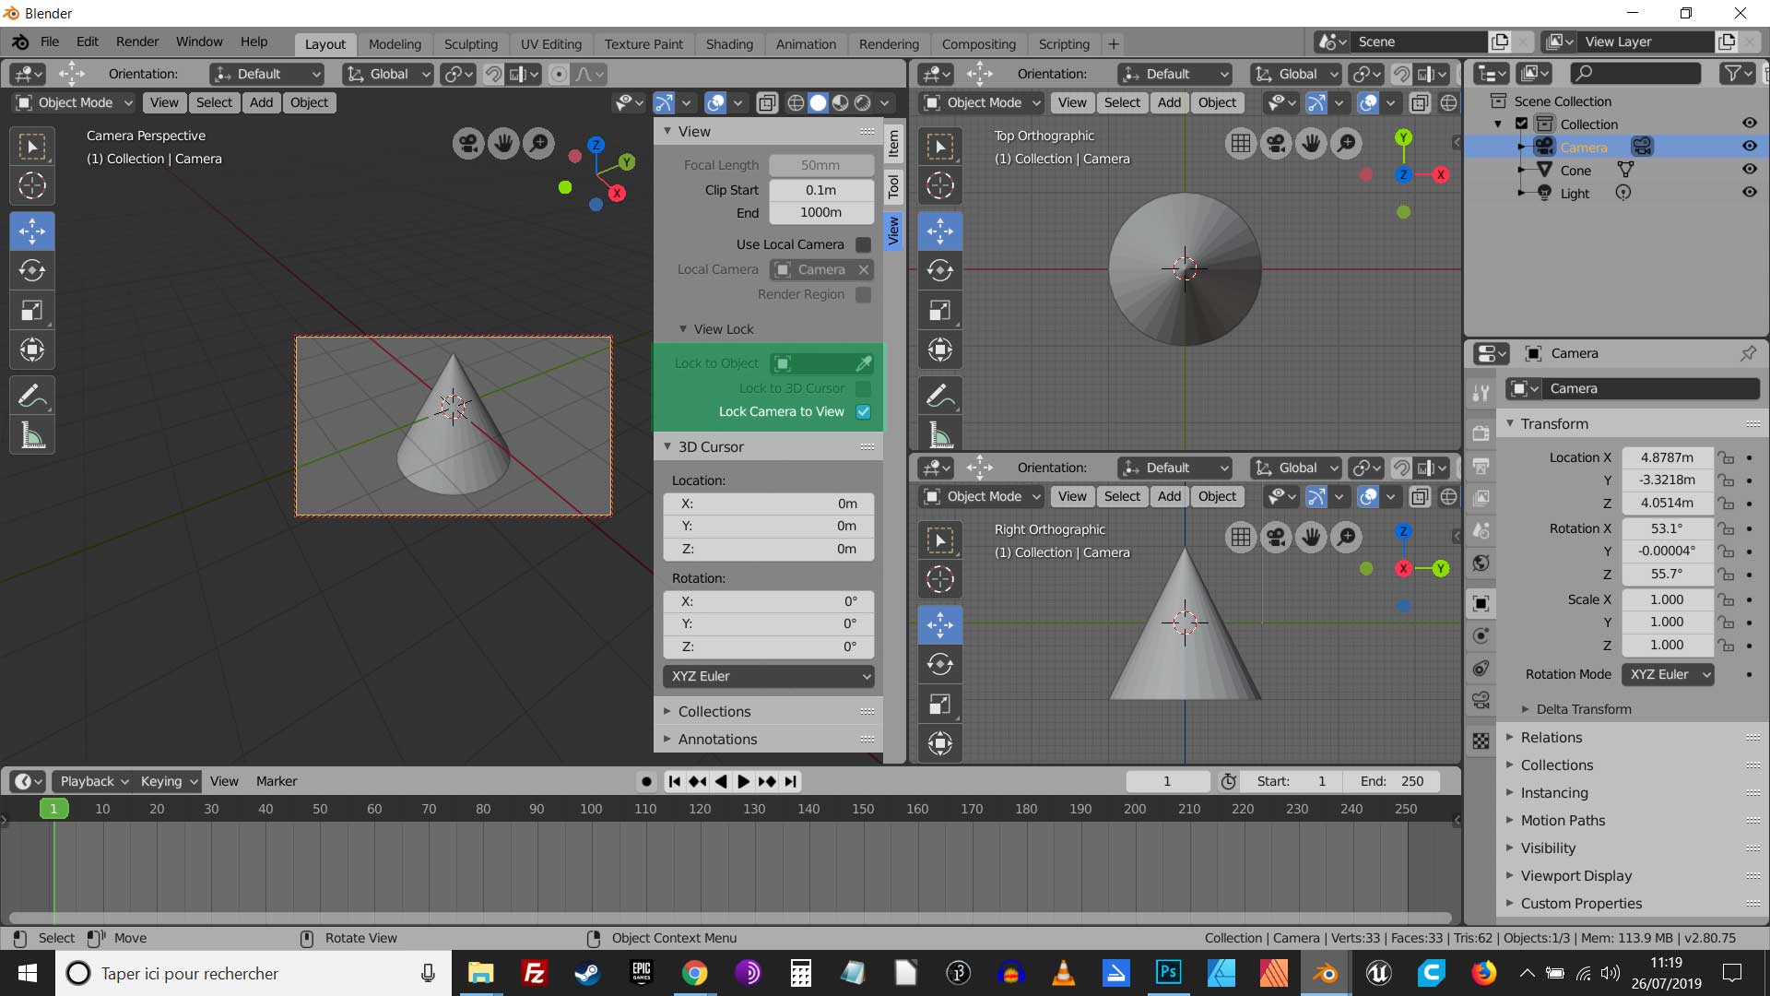Toggle camera view icon in main viewport
Viewport: 1770px width, 996px height.
[468, 143]
